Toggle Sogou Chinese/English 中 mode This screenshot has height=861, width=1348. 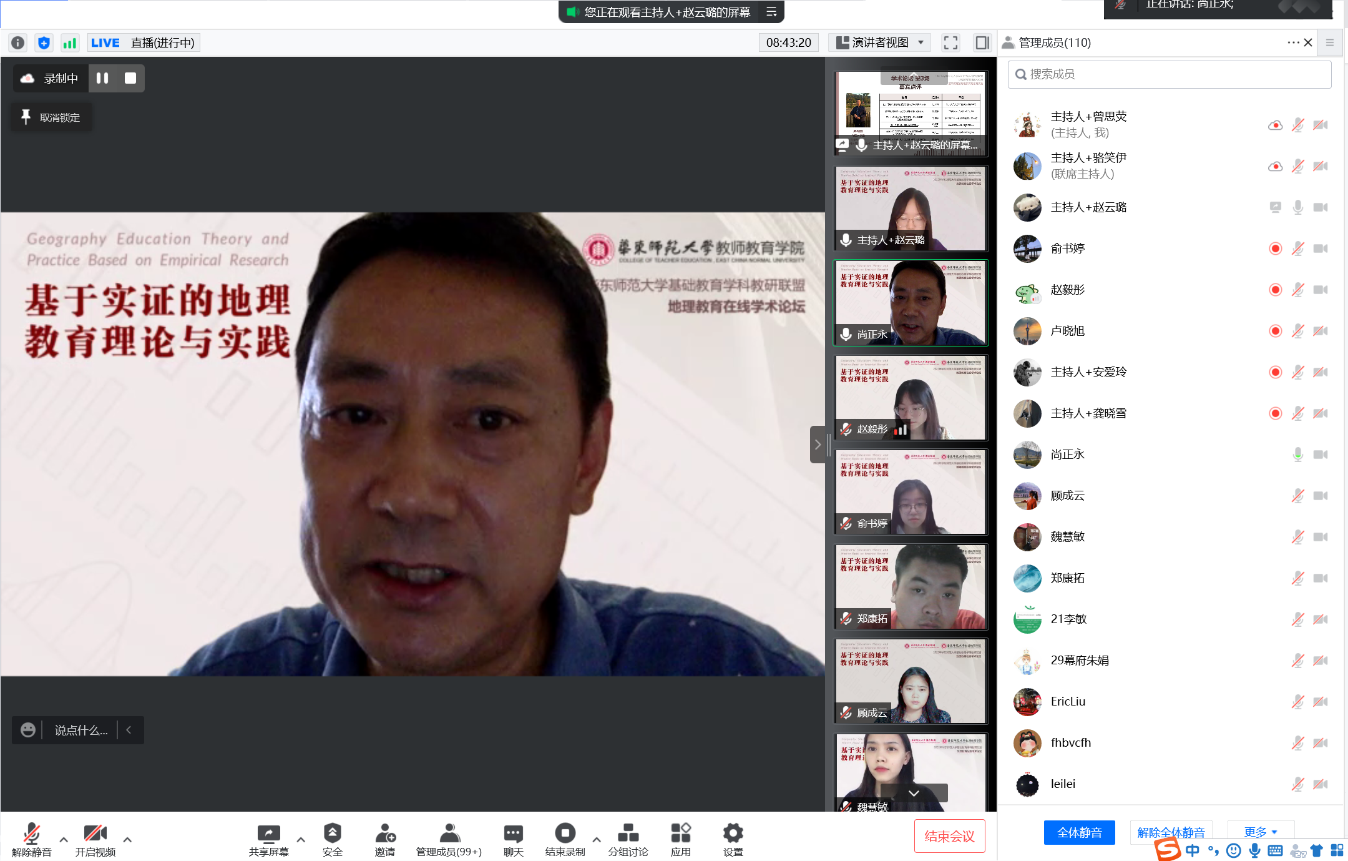(1193, 850)
